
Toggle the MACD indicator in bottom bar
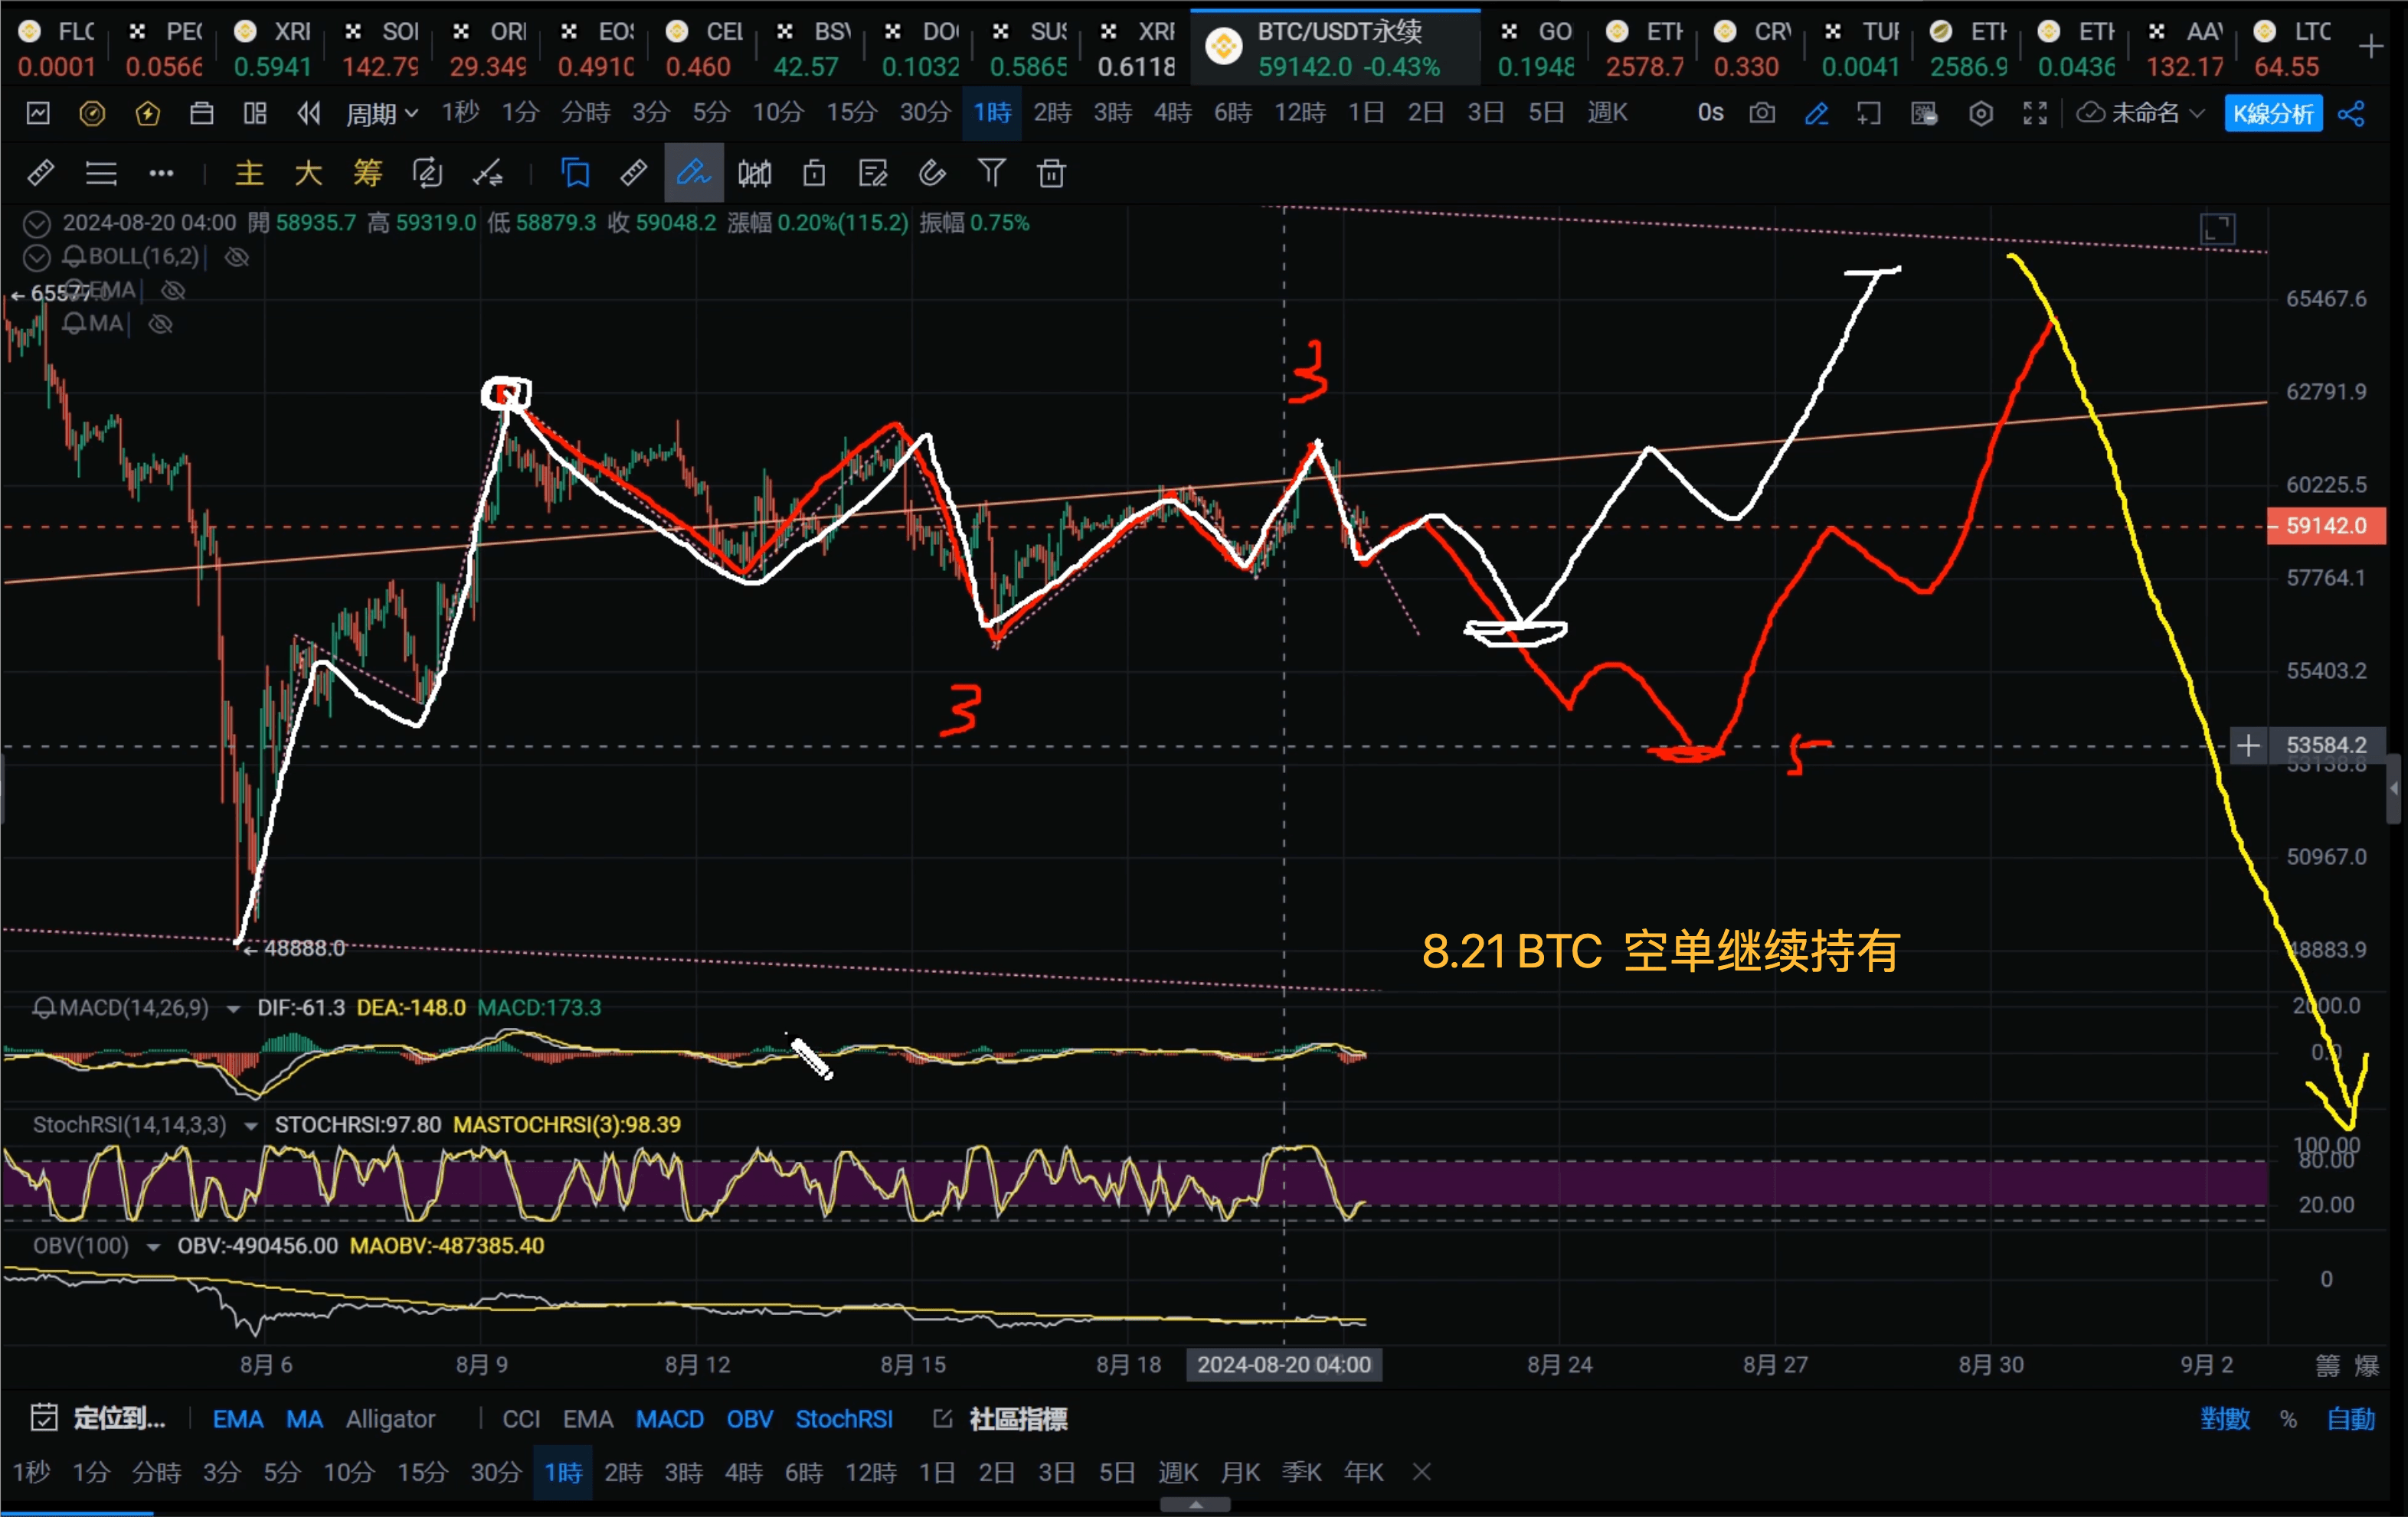coord(670,1419)
